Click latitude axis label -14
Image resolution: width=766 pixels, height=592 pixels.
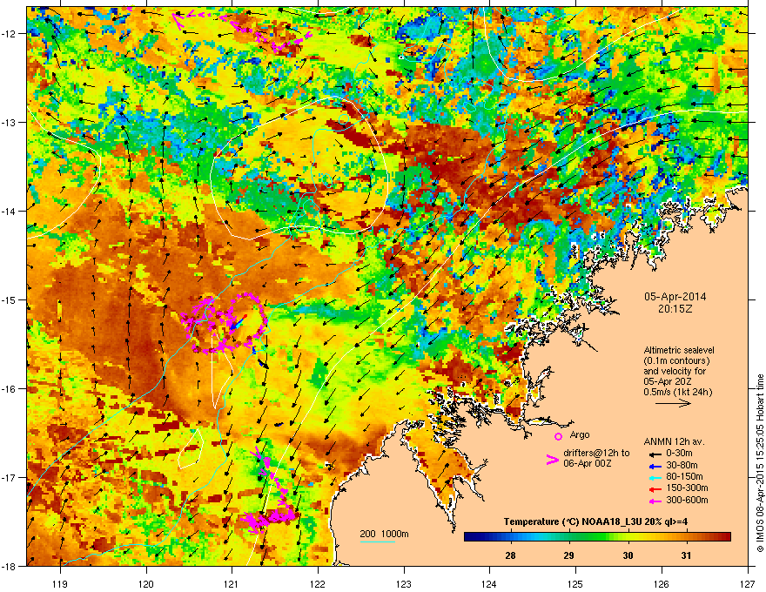coord(10,211)
